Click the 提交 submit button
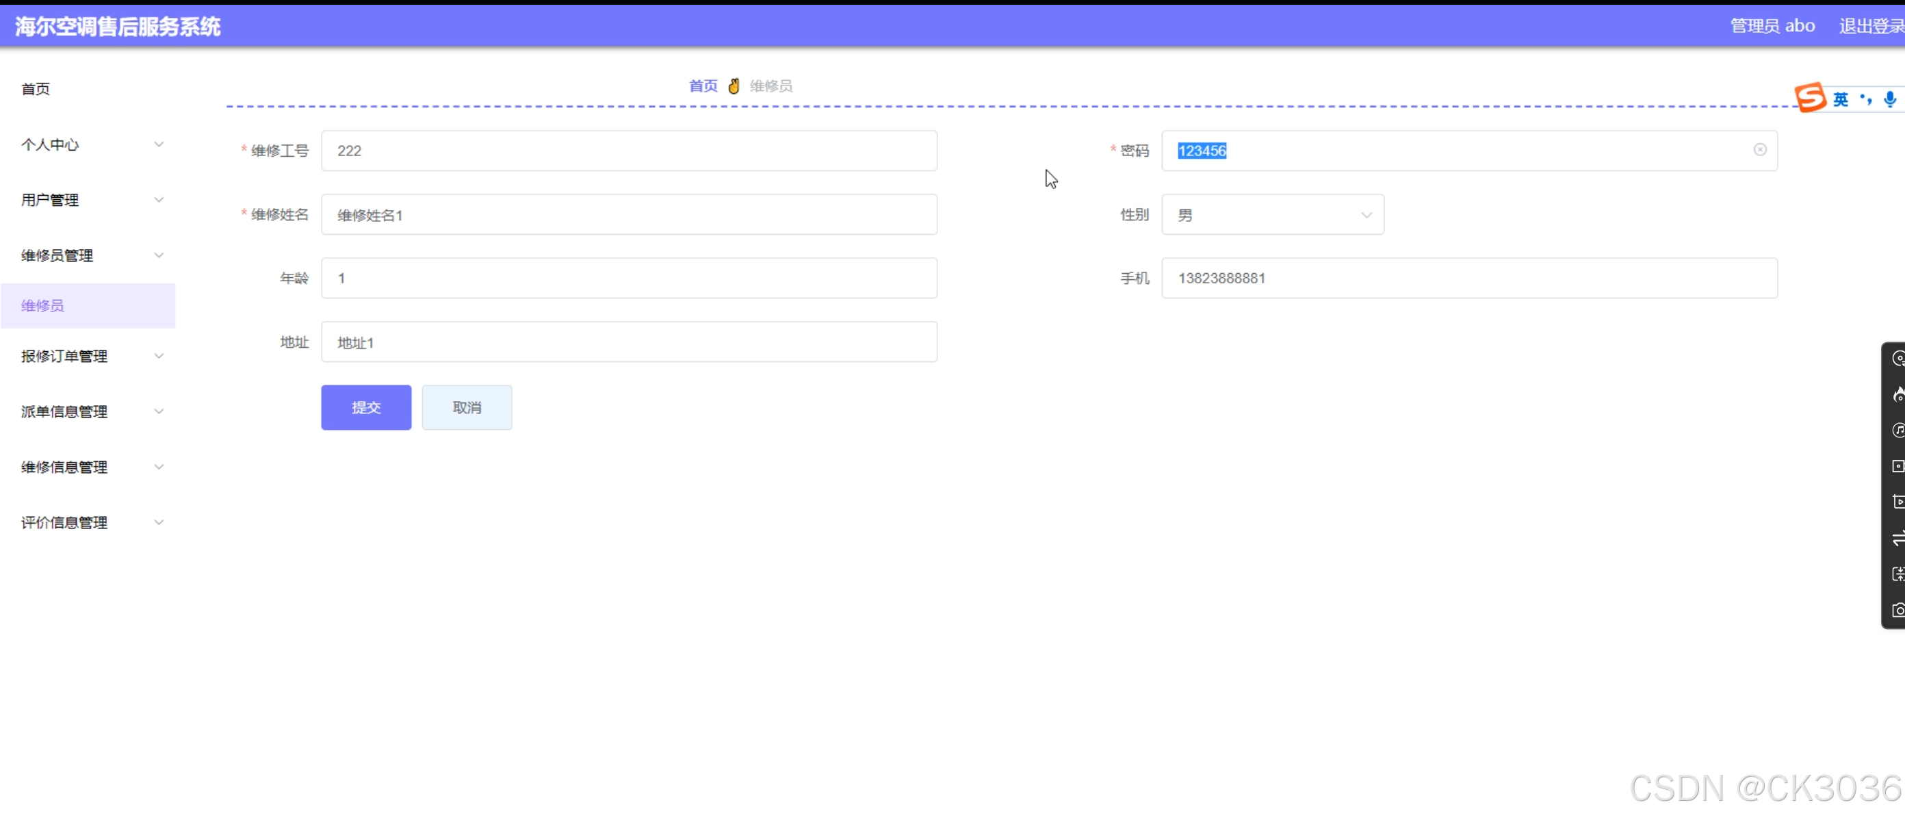 (x=366, y=407)
